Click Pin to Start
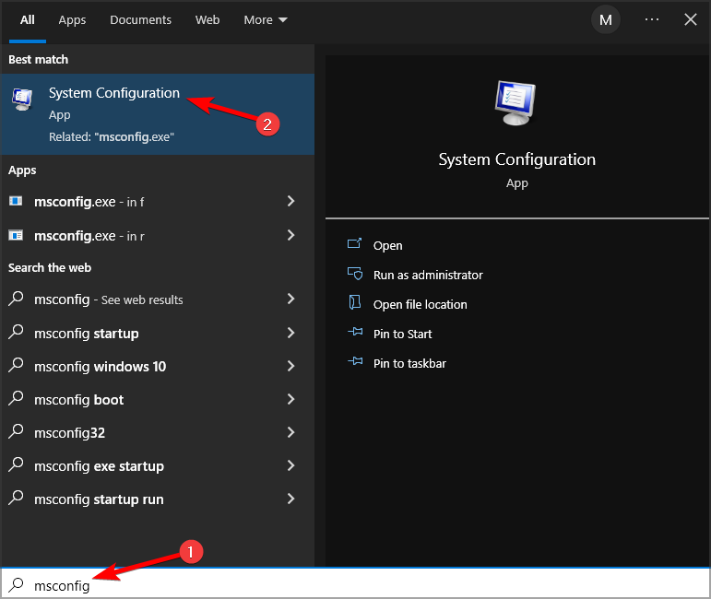Viewport: 711px width, 599px height. click(402, 334)
